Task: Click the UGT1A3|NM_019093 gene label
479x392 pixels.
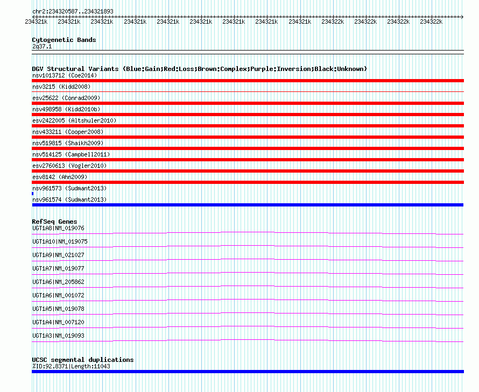Action: pos(58,336)
